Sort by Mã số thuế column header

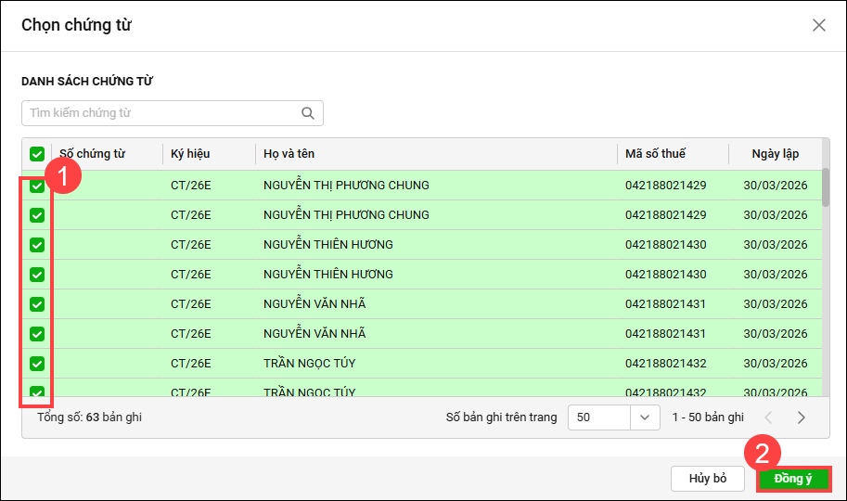click(655, 154)
